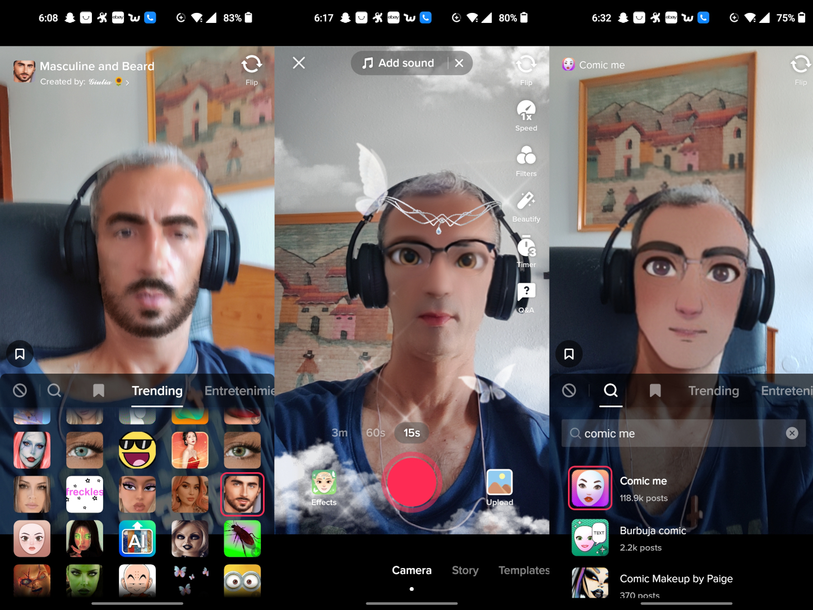
Task: Open Add sound picker
Action: click(398, 63)
